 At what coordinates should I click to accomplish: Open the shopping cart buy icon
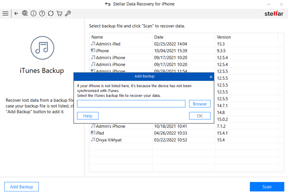59,13
